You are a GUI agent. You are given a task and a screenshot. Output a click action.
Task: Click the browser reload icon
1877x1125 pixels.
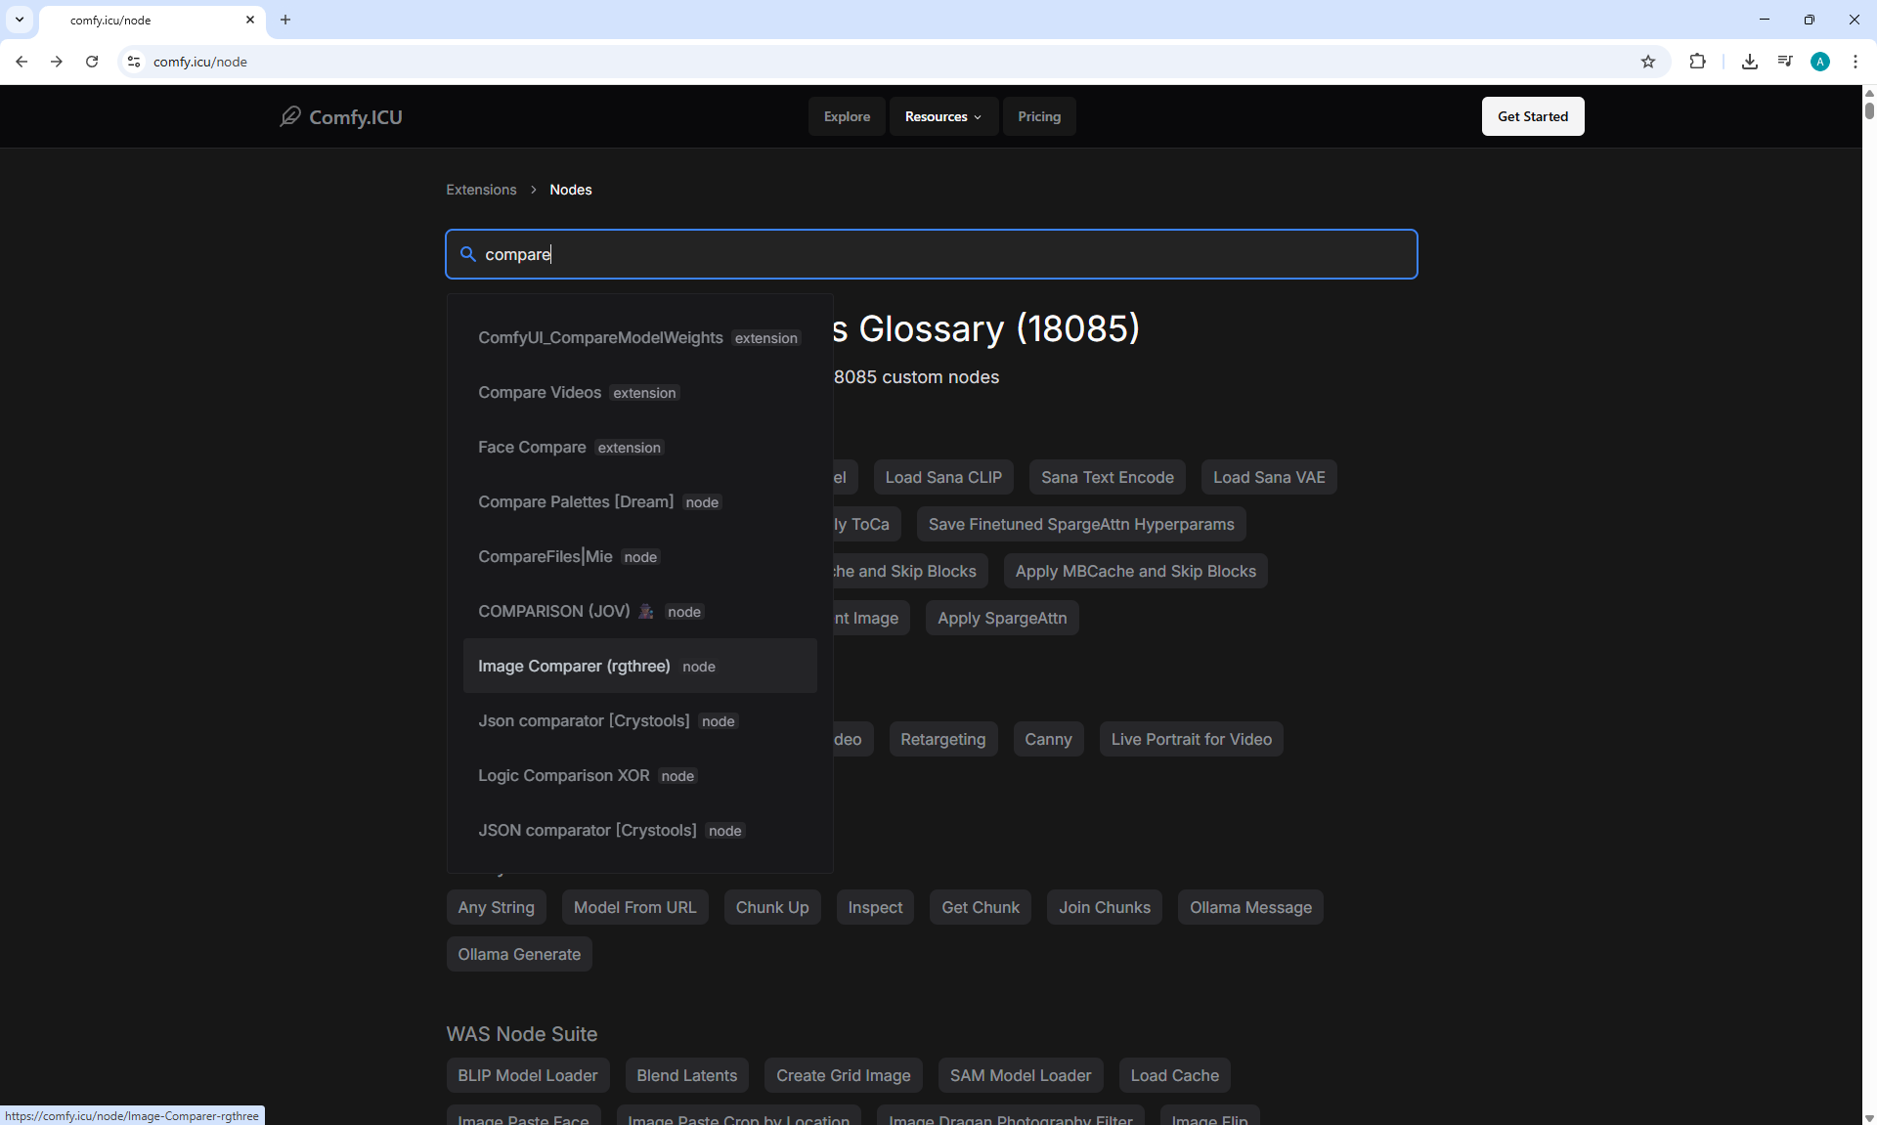[x=92, y=62]
